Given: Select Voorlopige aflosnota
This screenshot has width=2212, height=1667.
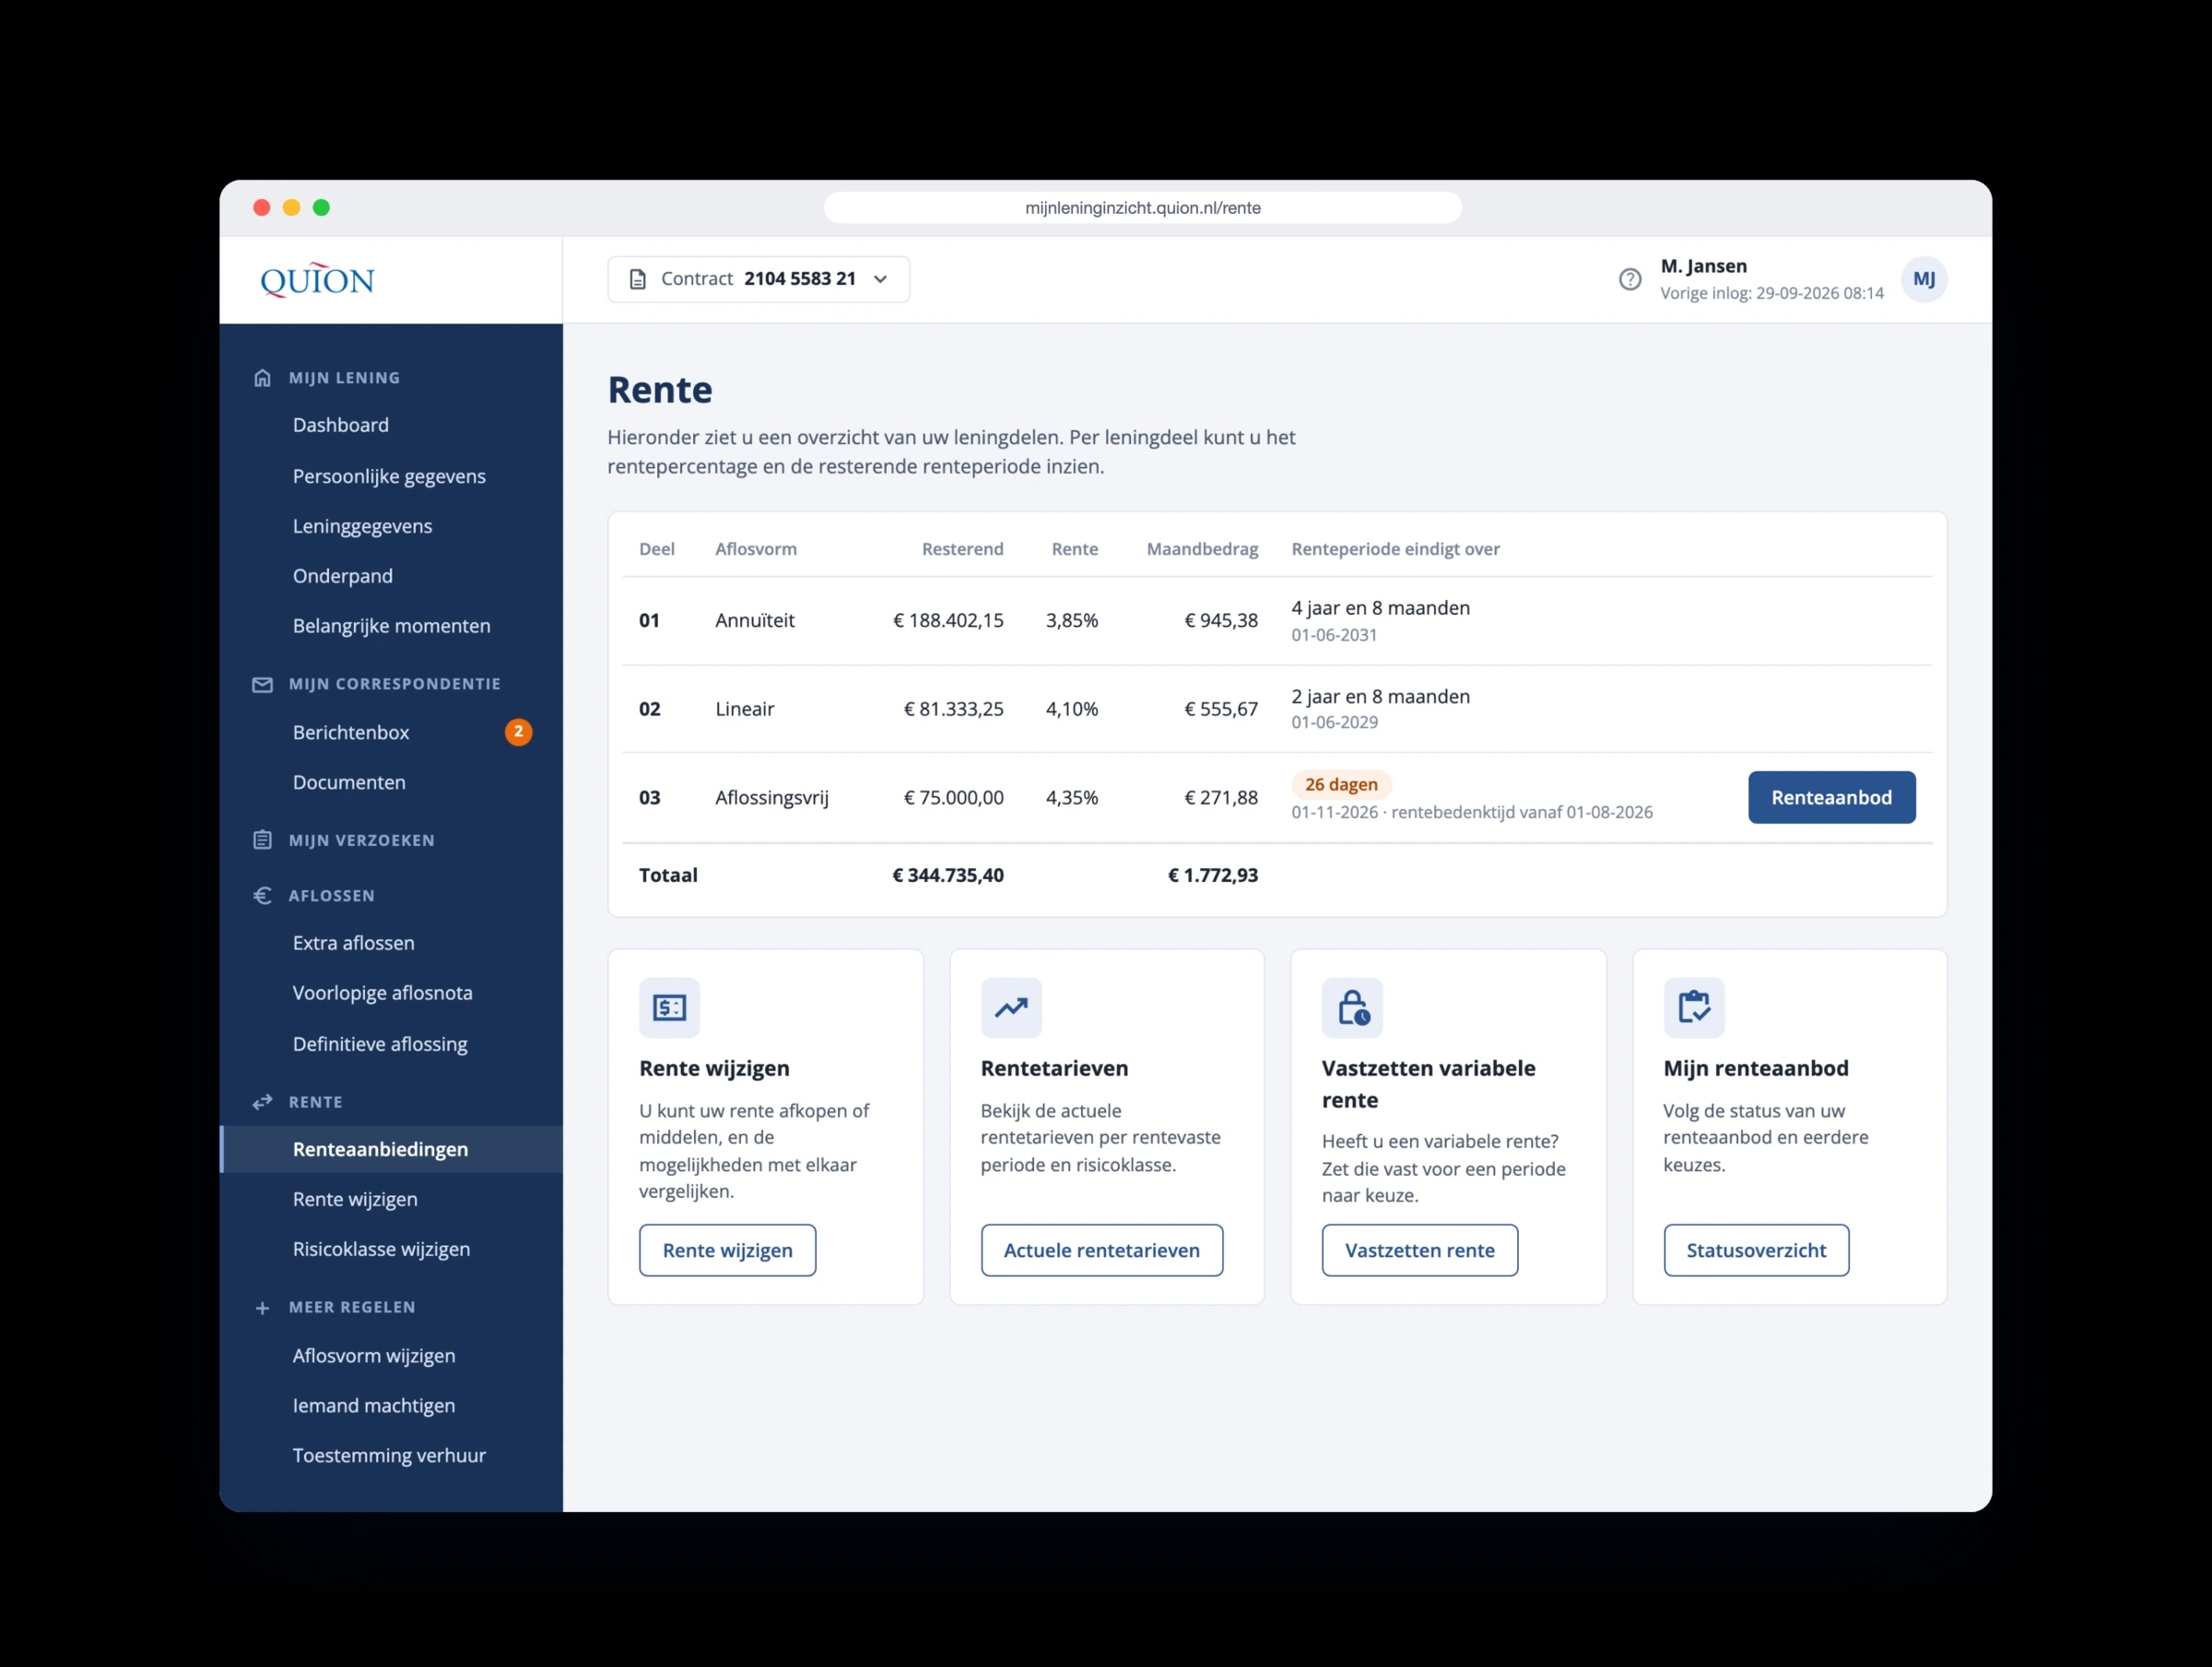Looking at the screenshot, I should [382, 993].
